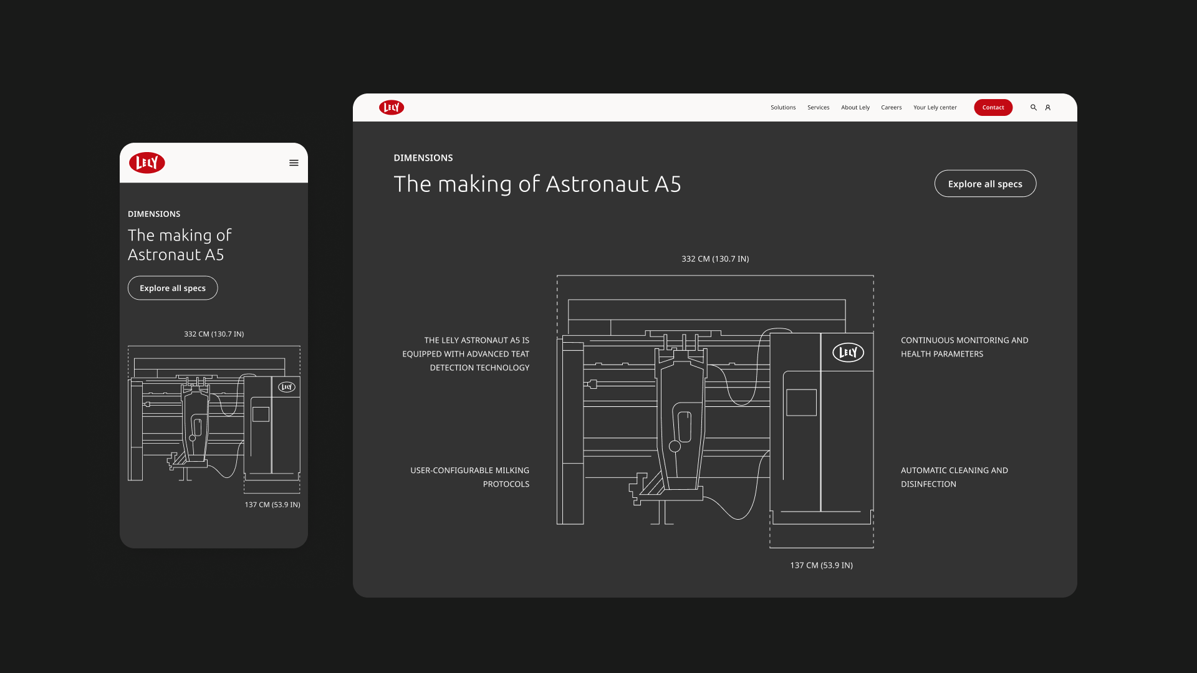The width and height of the screenshot is (1197, 673).
Task: Go to About Lely
Action: tap(855, 108)
